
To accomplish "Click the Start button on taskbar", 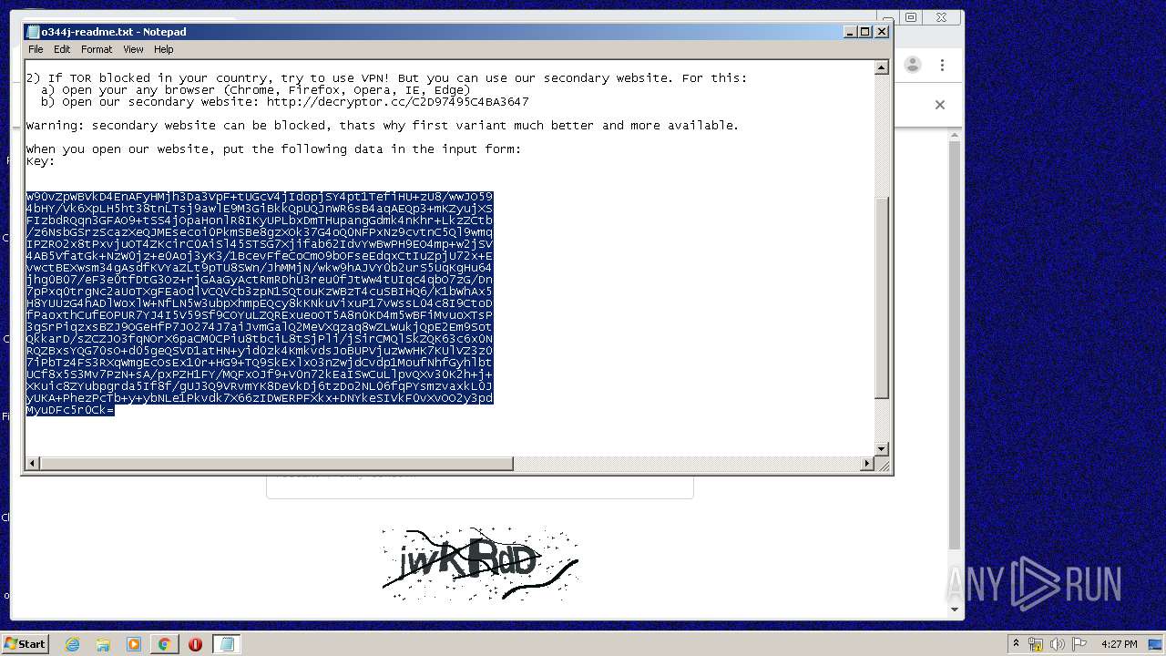I will 26,643.
